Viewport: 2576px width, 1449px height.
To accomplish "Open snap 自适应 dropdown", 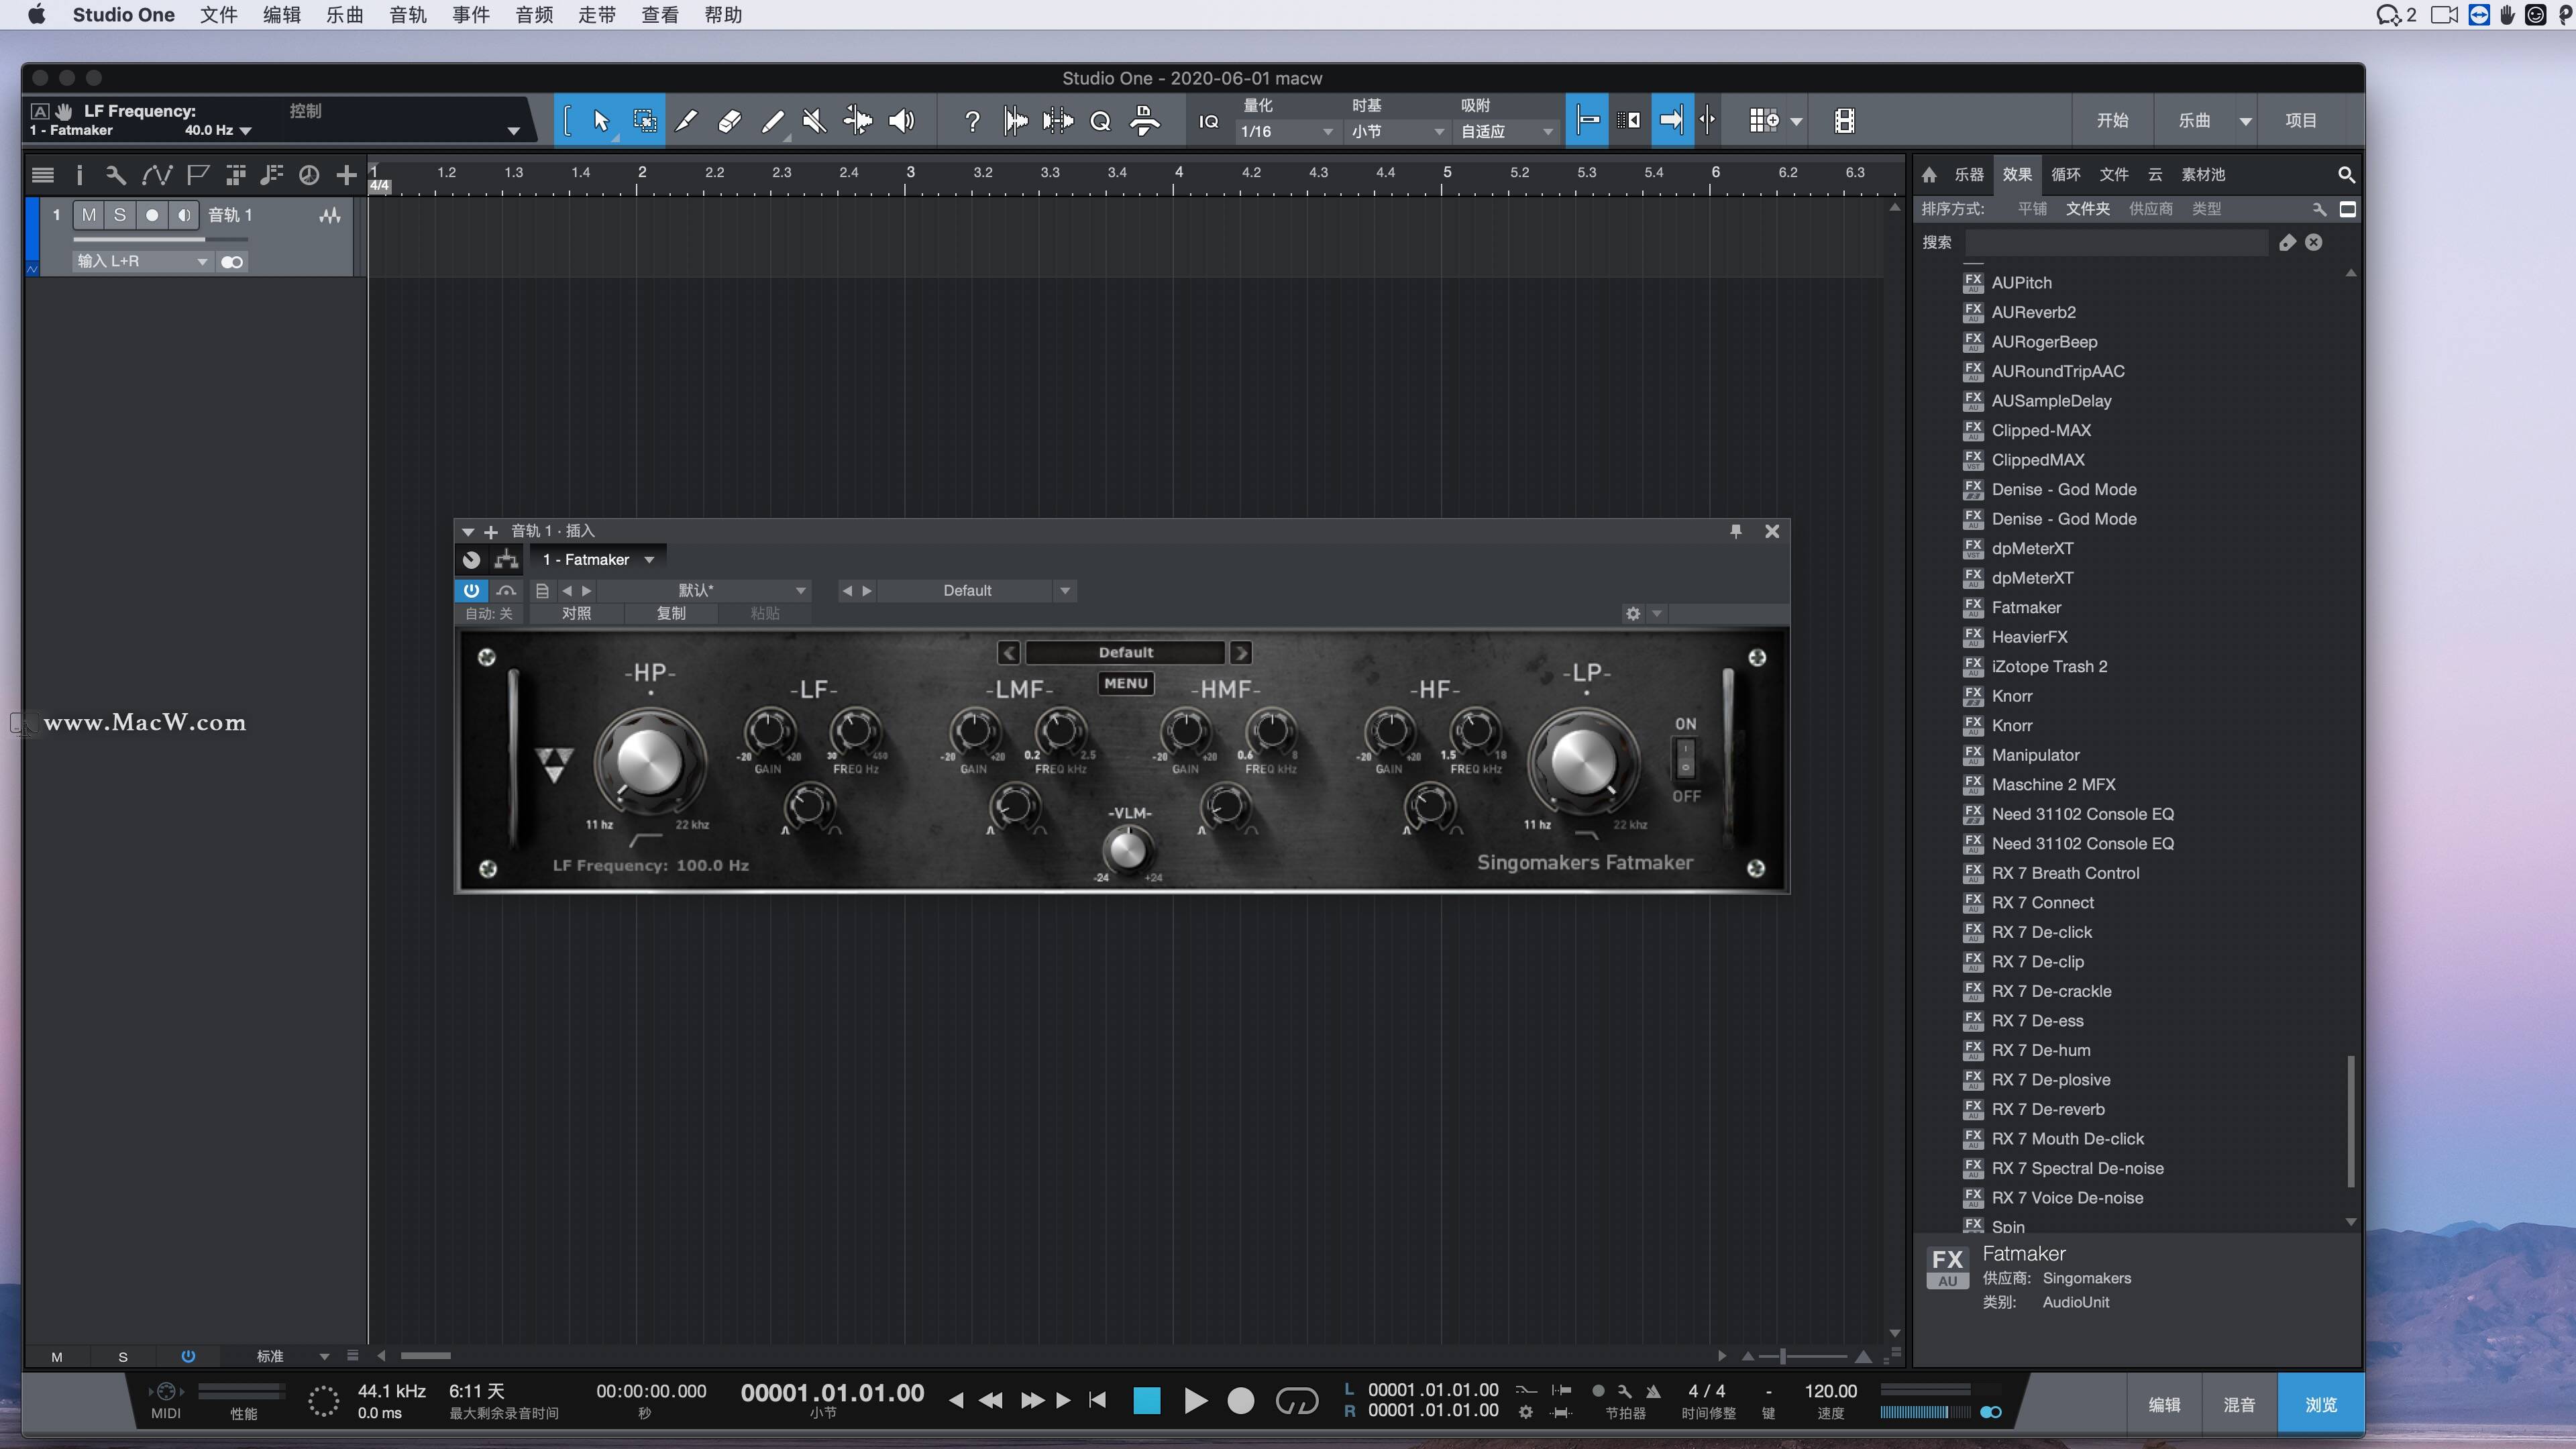I will click(x=1506, y=132).
